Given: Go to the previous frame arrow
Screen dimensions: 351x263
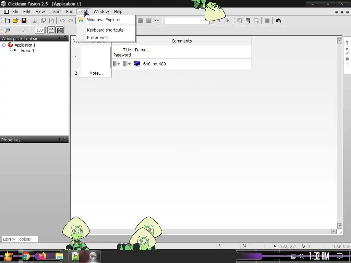Looking at the screenshot, I should coord(219,21).
